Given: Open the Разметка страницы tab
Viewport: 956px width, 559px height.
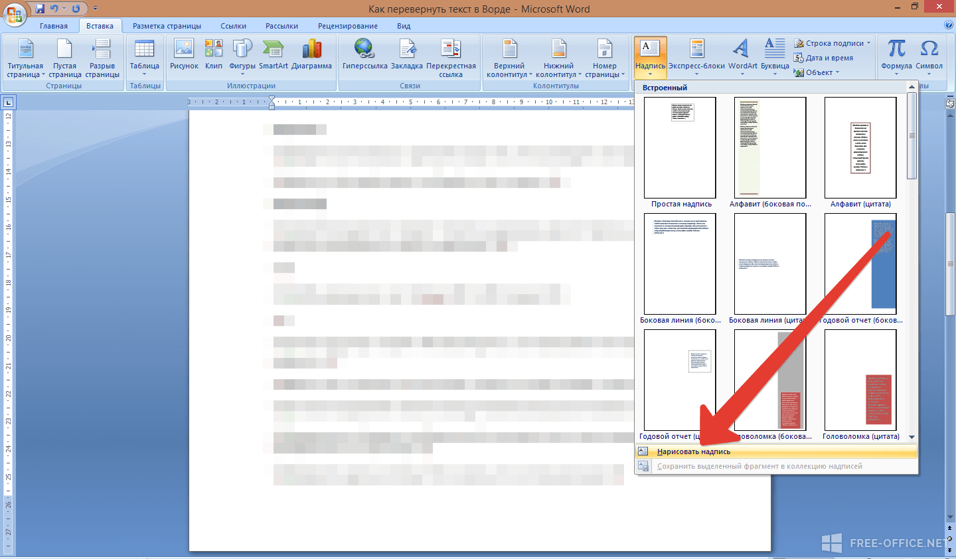Looking at the screenshot, I should click(x=167, y=26).
